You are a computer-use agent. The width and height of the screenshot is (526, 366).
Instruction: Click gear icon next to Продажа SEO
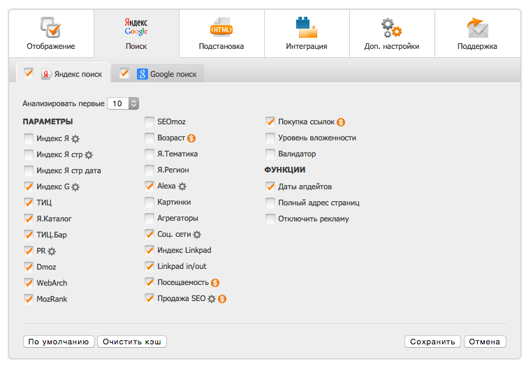(212, 298)
